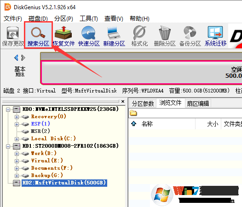The image size is (242, 207).
Task: Select HD2:MsftVirtualDisk(500GB) in disk tree
Action: [x=64, y=183]
